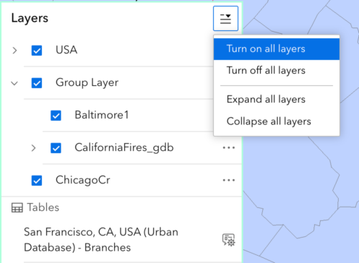Select the USA layer name
This screenshot has height=263, width=359.
click(66, 50)
